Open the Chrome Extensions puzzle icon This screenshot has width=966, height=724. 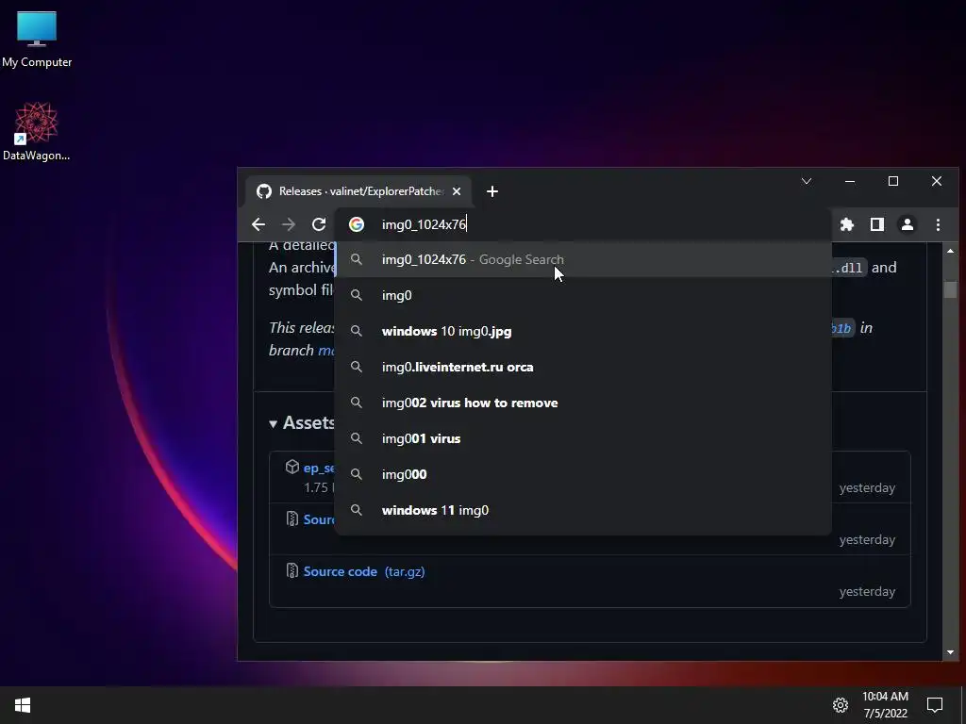point(847,224)
